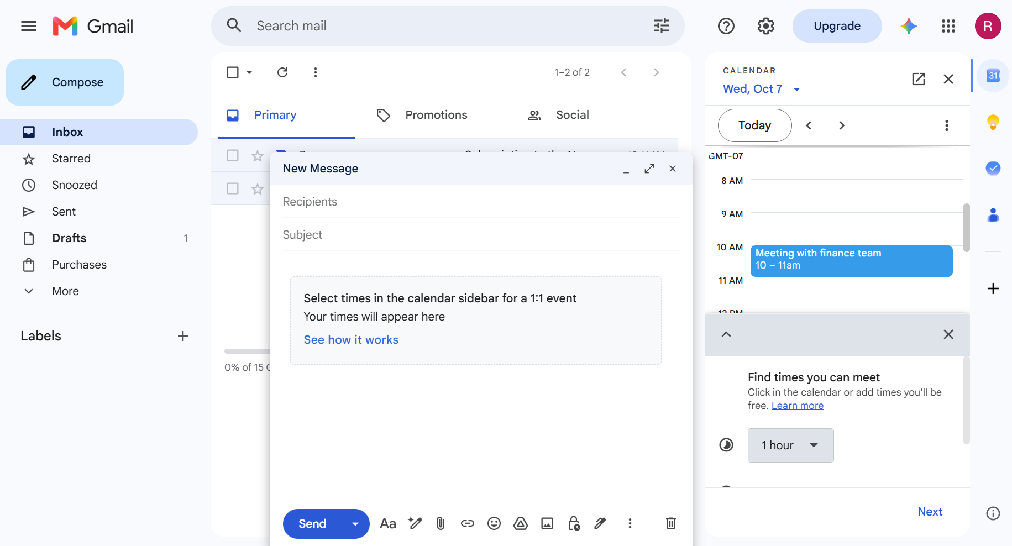Screen dimensions: 1012x546
Task: Click Help me write pencil icon
Action: coord(415,523)
